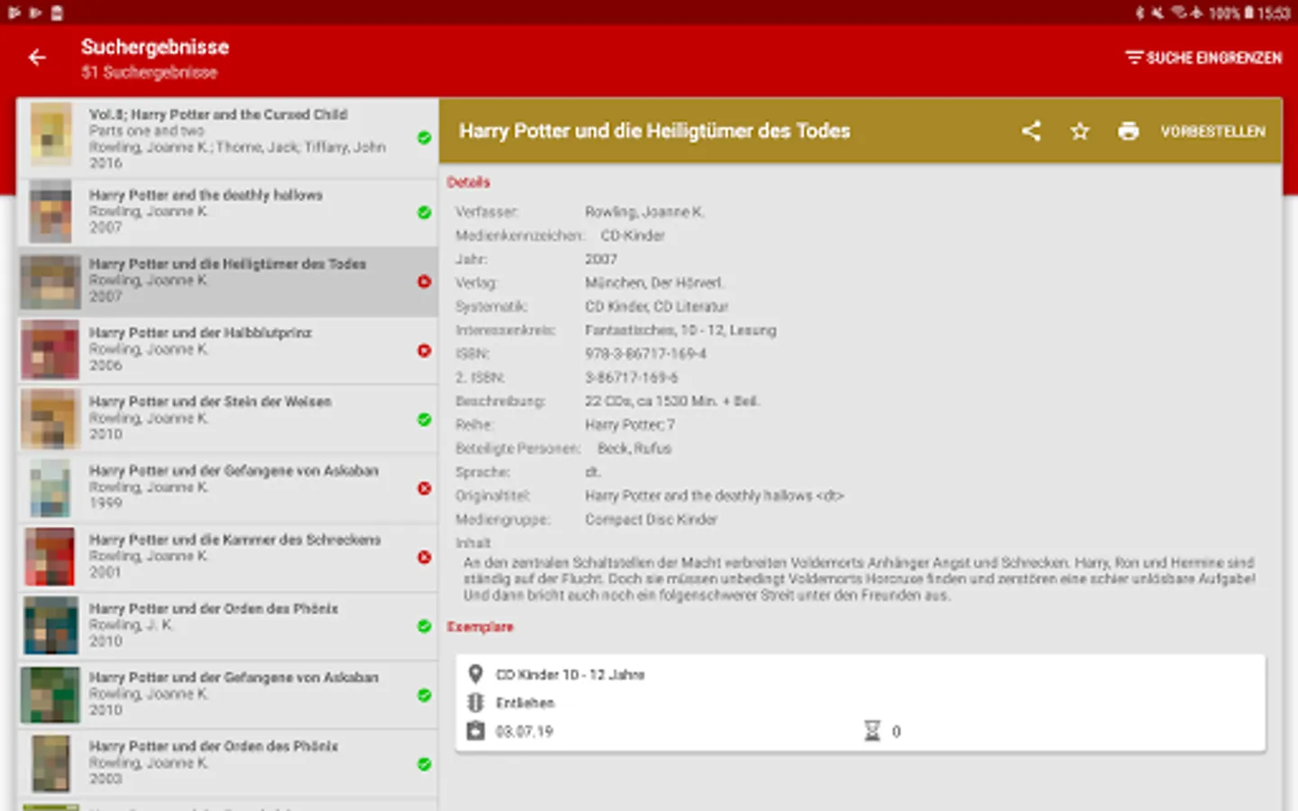Screen dimensions: 1298x811
Task: Tap the Medienkennzeichen value CD-Kinder
Action: click(x=633, y=235)
